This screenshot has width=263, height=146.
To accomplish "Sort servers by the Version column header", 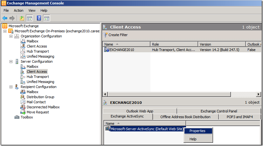I will [x=222, y=44].
